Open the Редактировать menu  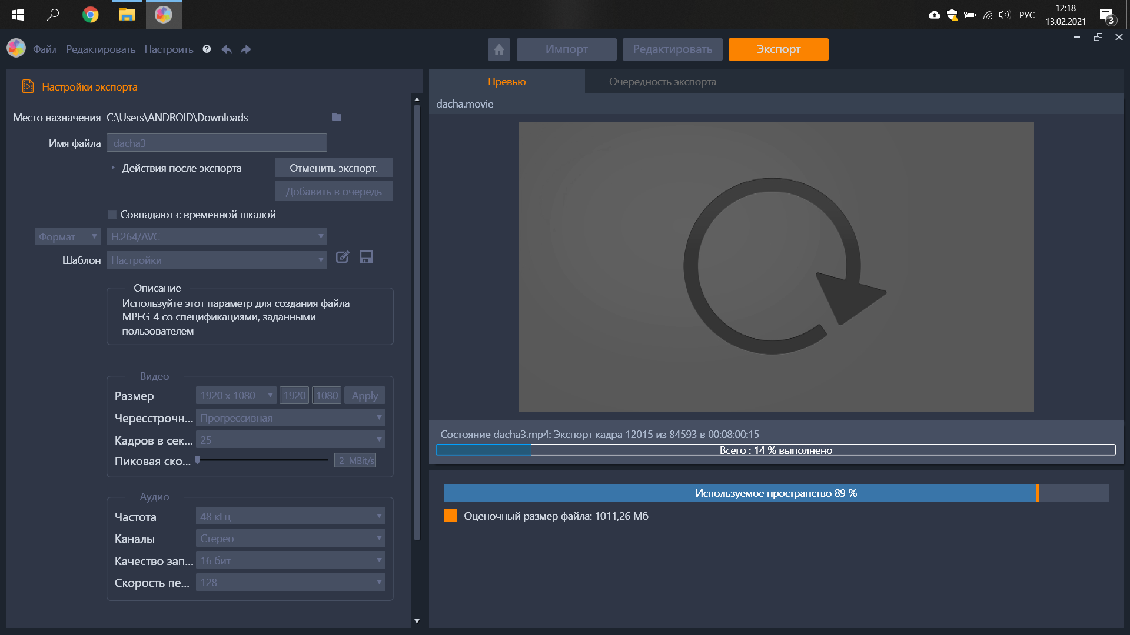pos(101,49)
